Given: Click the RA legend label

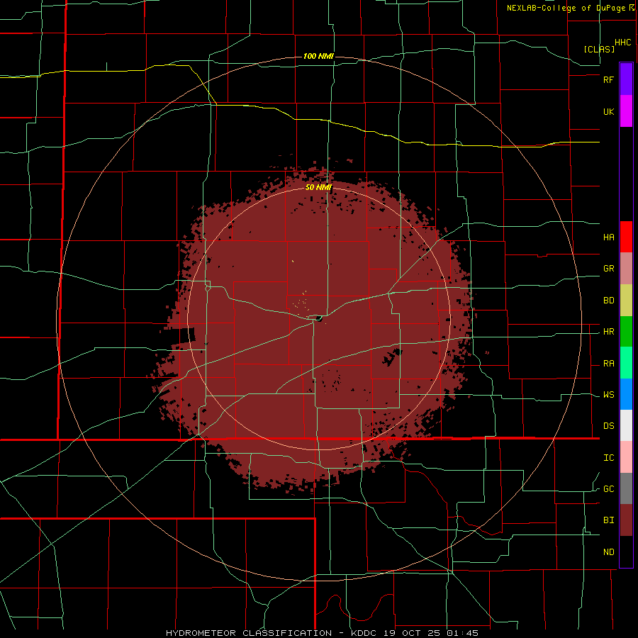Looking at the screenshot, I should (608, 364).
